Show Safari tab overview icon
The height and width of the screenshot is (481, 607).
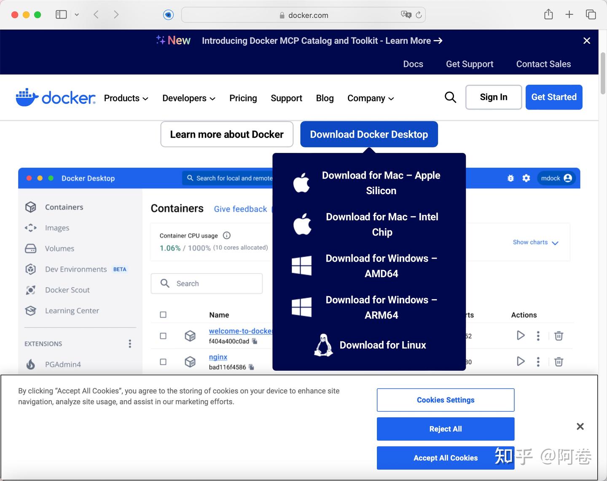click(x=591, y=15)
